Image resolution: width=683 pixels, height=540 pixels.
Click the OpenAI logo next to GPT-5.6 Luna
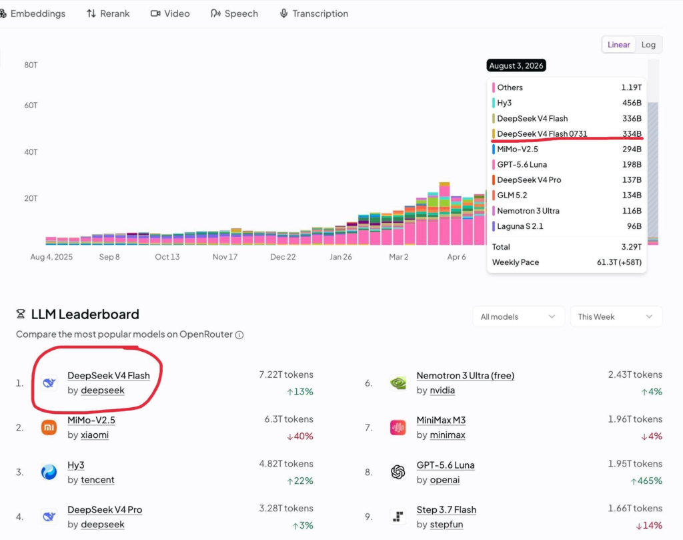tap(398, 472)
